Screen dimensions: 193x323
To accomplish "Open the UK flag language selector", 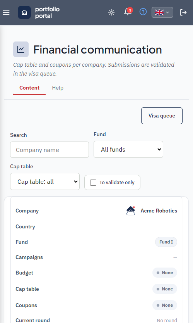I will [x=162, y=12].
